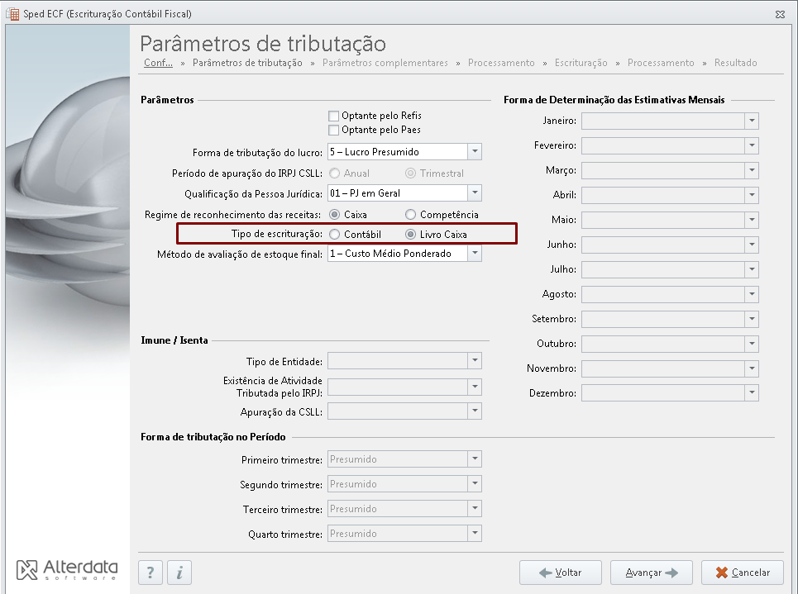Open the Setembro estimativa dropdown
798x594 pixels.
click(752, 319)
